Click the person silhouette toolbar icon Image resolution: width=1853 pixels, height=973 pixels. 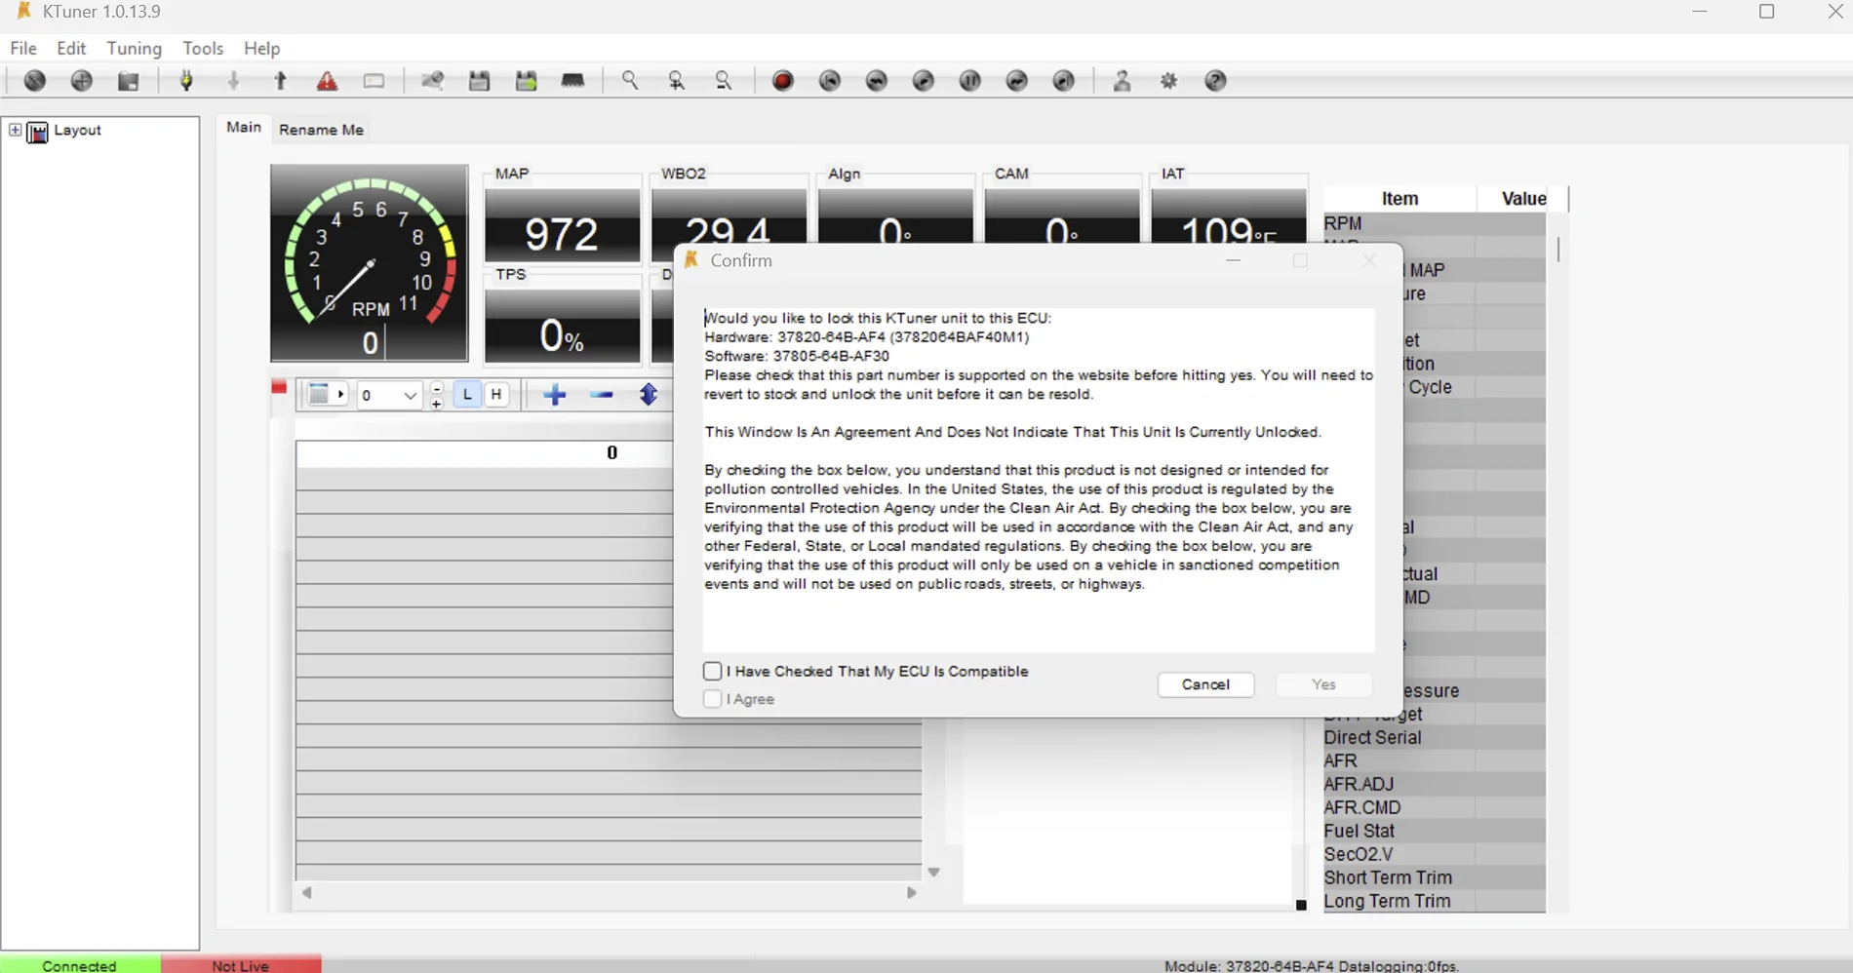[x=1122, y=81]
